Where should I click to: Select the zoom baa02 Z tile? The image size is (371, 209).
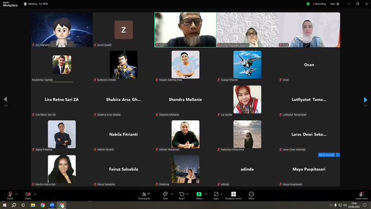123,30
